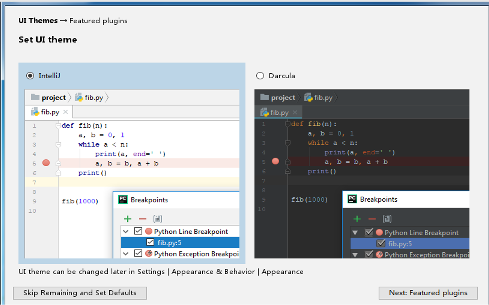Click line 5 breakpoint dot in IntelliJ preview
The image size is (489, 305).
pyautogui.click(x=46, y=163)
